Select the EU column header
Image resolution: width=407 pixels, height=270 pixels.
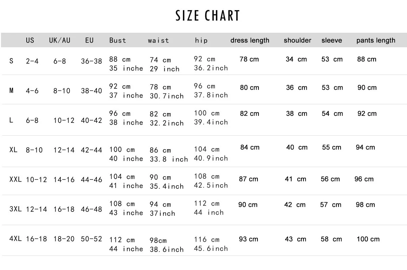89,40
